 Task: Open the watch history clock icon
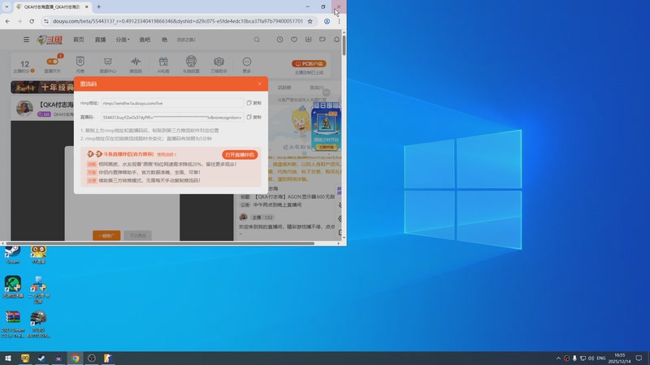pyautogui.click(x=279, y=39)
